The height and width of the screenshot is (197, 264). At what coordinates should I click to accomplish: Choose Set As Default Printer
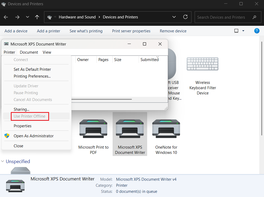coord(32,69)
